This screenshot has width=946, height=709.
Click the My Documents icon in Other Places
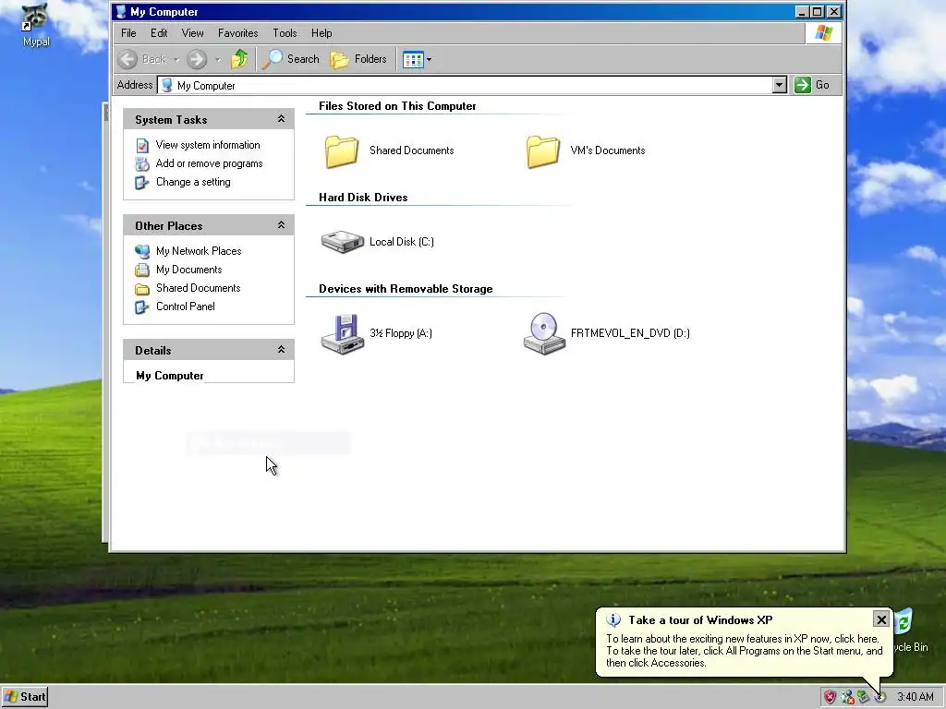click(x=142, y=270)
